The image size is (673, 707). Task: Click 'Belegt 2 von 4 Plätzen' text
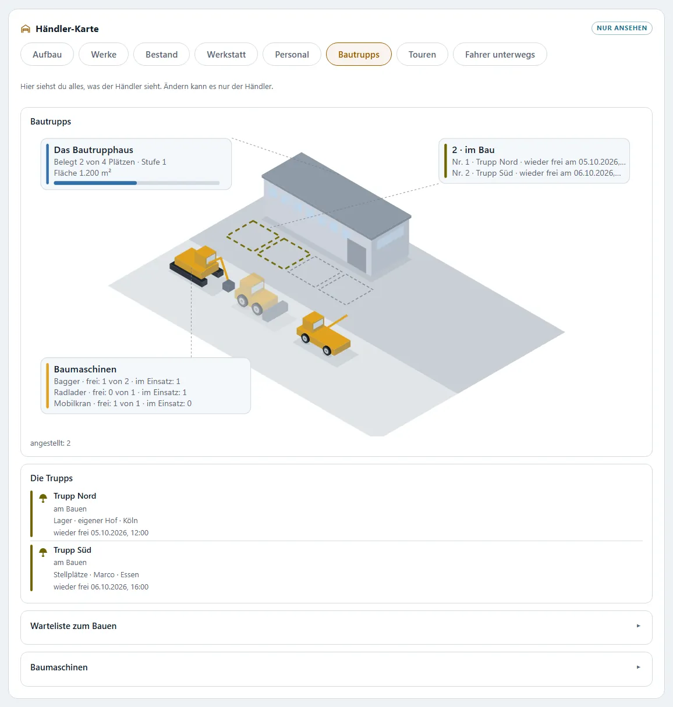pos(94,162)
